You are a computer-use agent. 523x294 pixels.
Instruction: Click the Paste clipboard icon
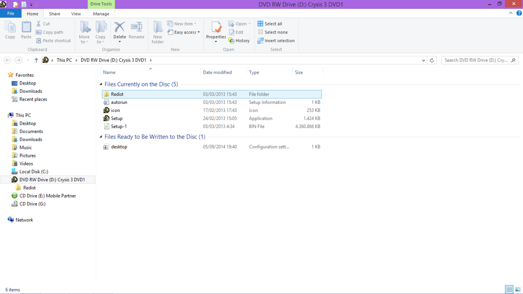point(26,27)
